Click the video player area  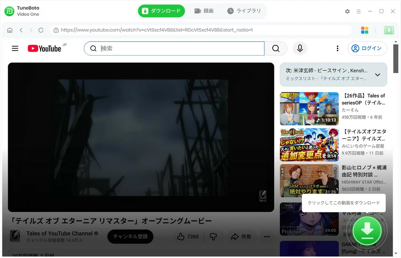click(141, 137)
